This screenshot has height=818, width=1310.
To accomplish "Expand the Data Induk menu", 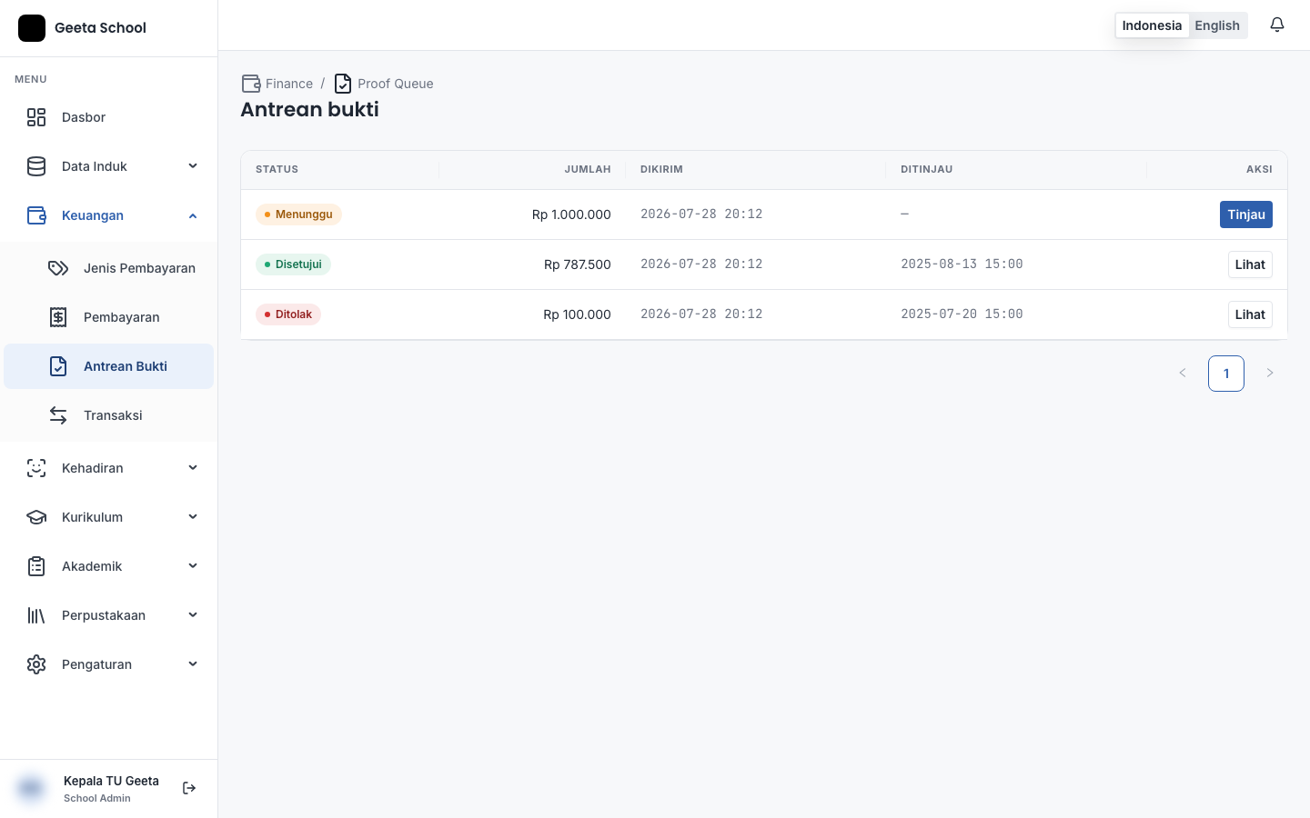I will [x=109, y=166].
